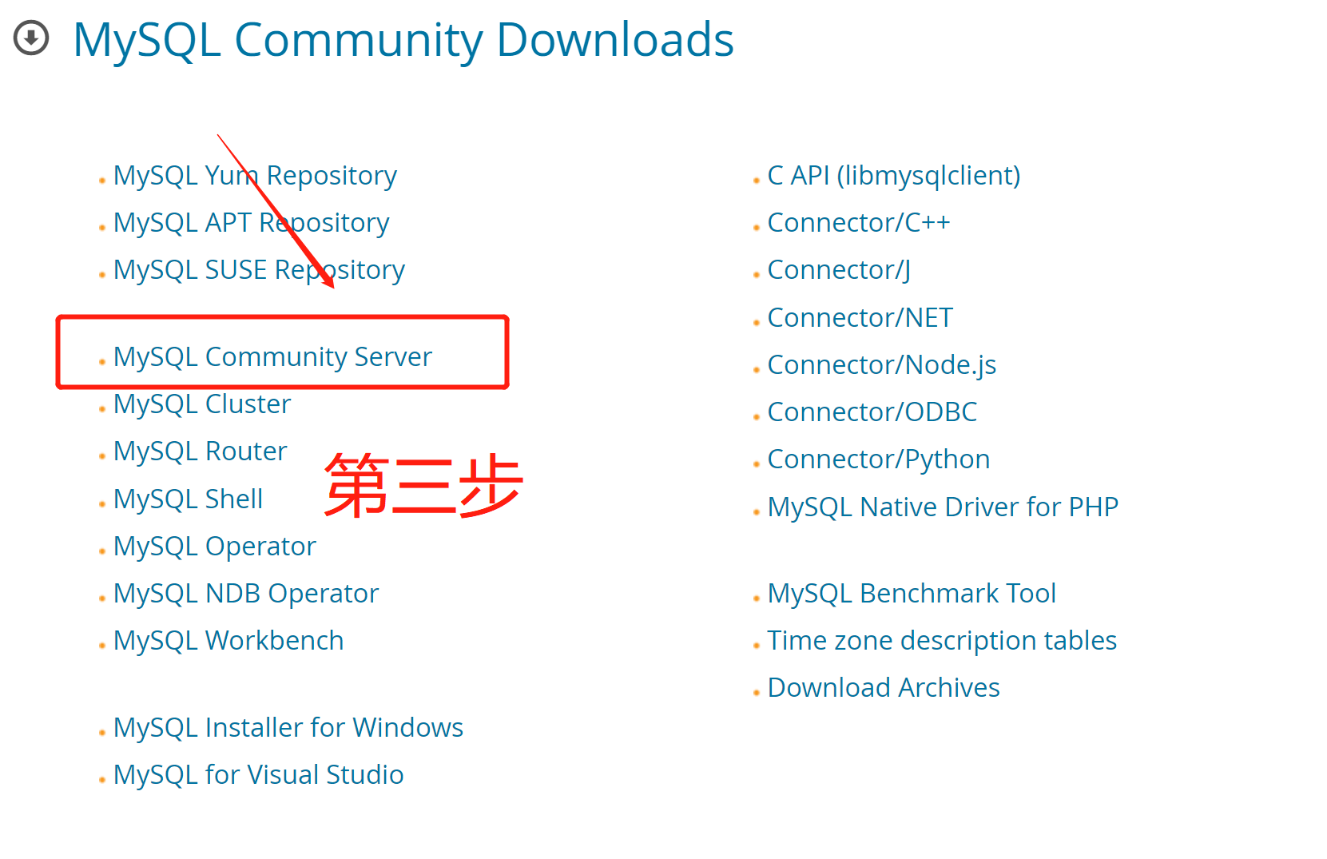This screenshot has height=859, width=1327.
Task: Click the Connector/NET link
Action: point(860,318)
